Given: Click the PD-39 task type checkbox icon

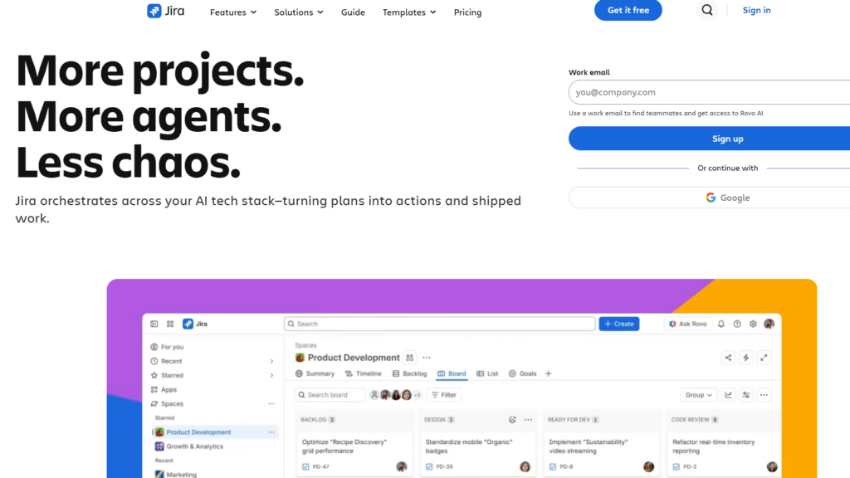Looking at the screenshot, I should (429, 466).
